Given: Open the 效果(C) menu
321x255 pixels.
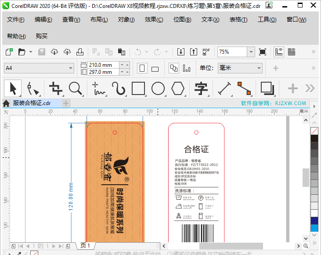Looking at the screenshot, I should click(154, 20).
